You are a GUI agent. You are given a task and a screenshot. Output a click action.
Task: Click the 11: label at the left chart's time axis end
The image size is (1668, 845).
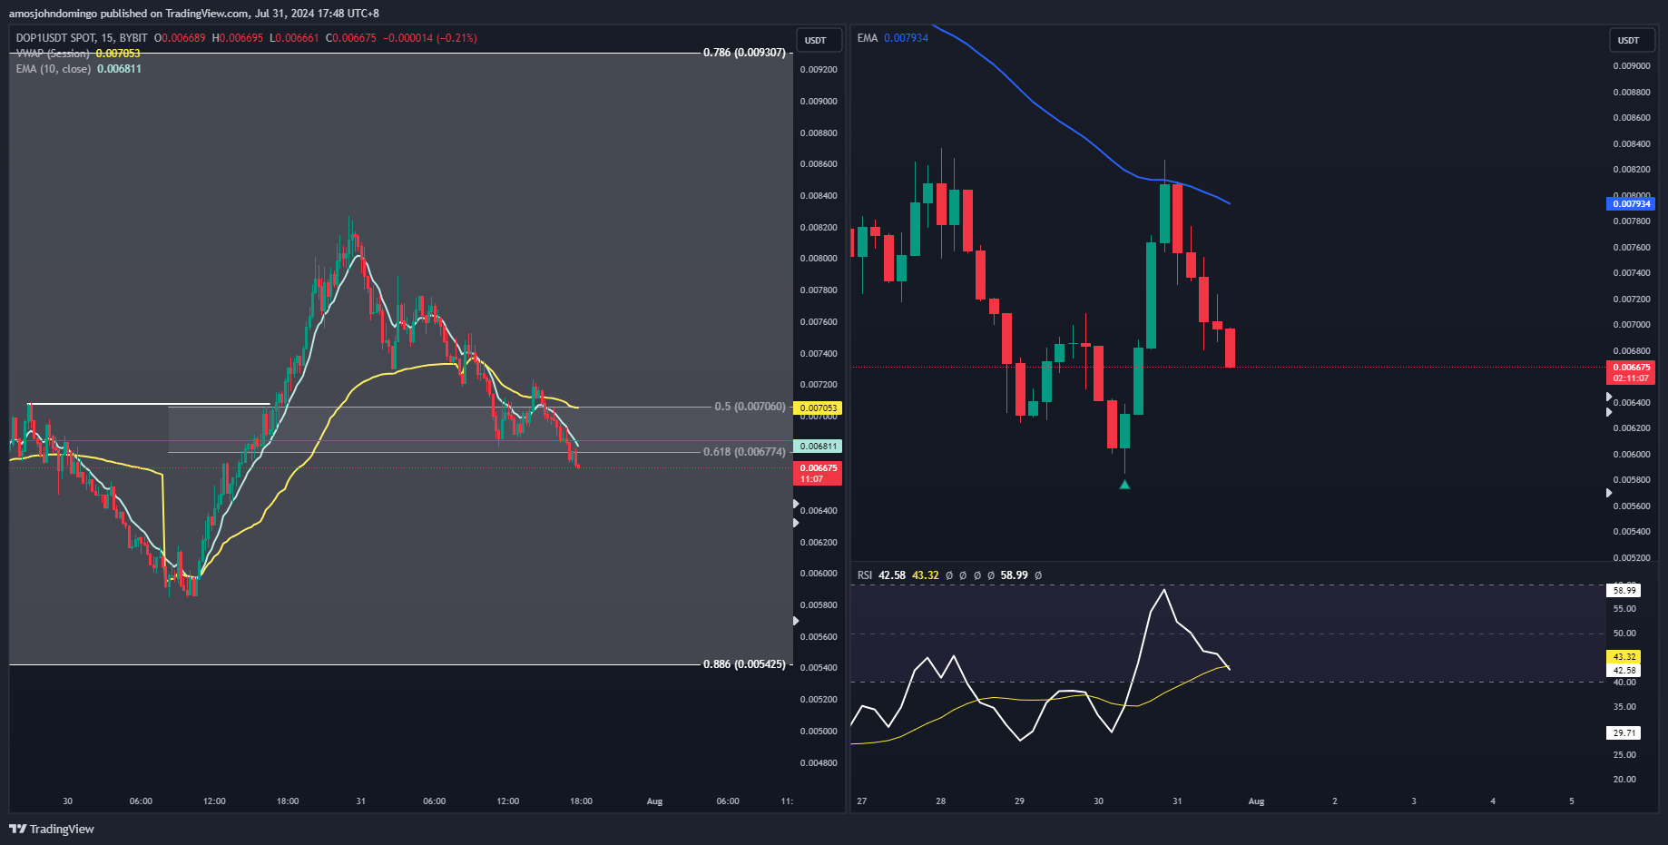(x=787, y=801)
